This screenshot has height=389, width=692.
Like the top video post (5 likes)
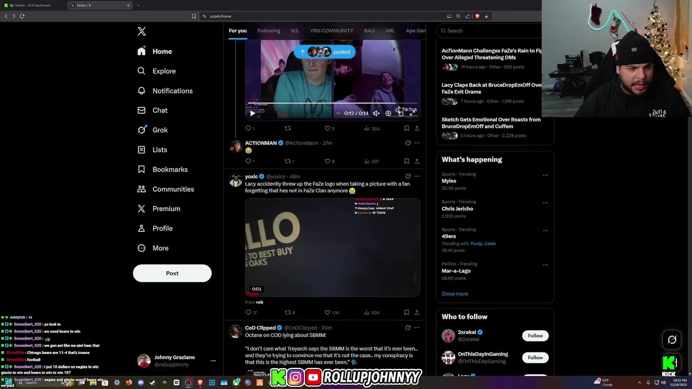click(x=329, y=128)
